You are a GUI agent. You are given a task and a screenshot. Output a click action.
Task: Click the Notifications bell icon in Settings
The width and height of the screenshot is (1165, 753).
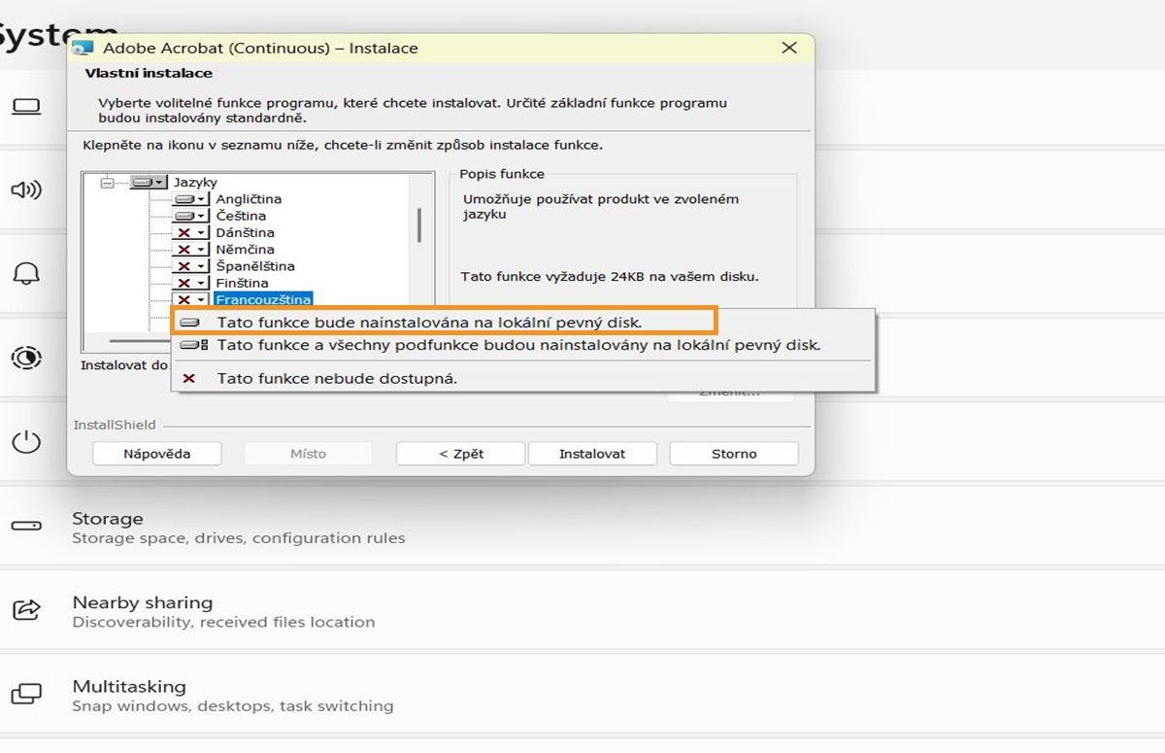26,273
